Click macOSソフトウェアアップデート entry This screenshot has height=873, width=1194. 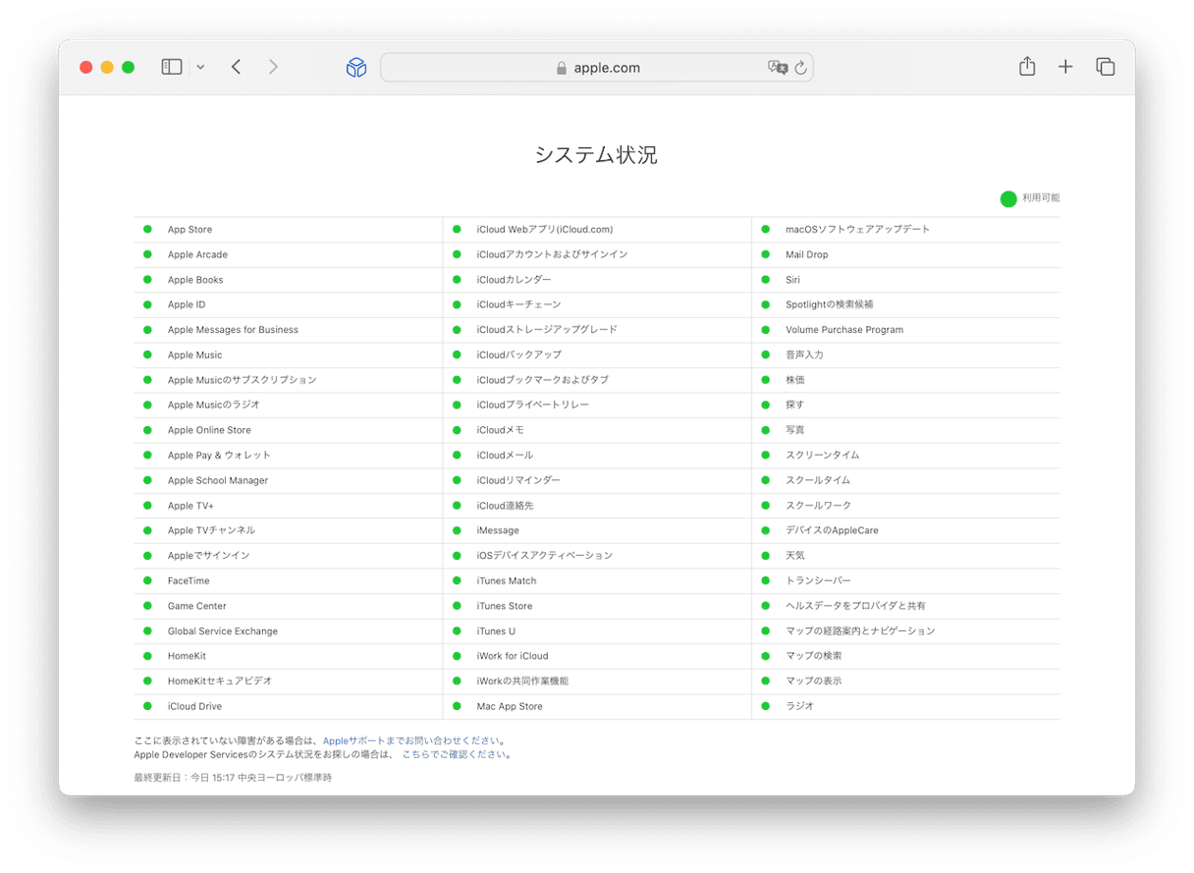pos(857,230)
